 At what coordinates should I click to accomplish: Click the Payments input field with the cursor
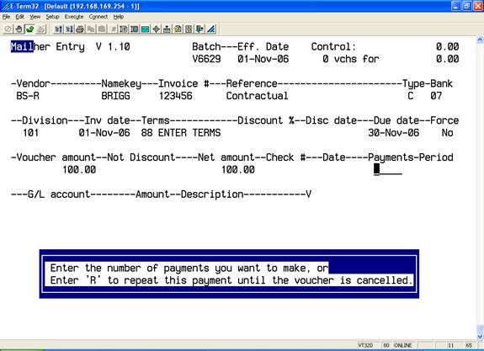[x=388, y=169]
